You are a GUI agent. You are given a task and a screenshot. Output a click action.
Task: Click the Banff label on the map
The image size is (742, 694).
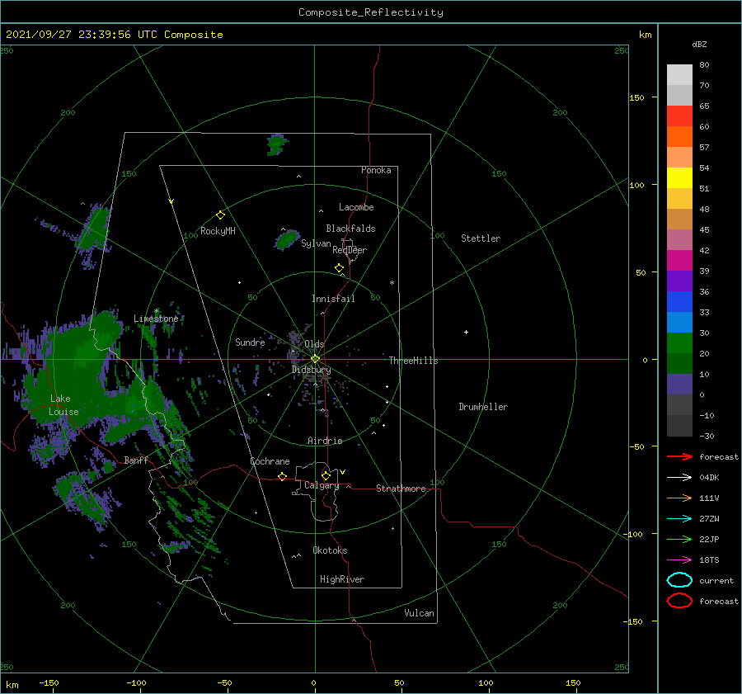tap(136, 460)
